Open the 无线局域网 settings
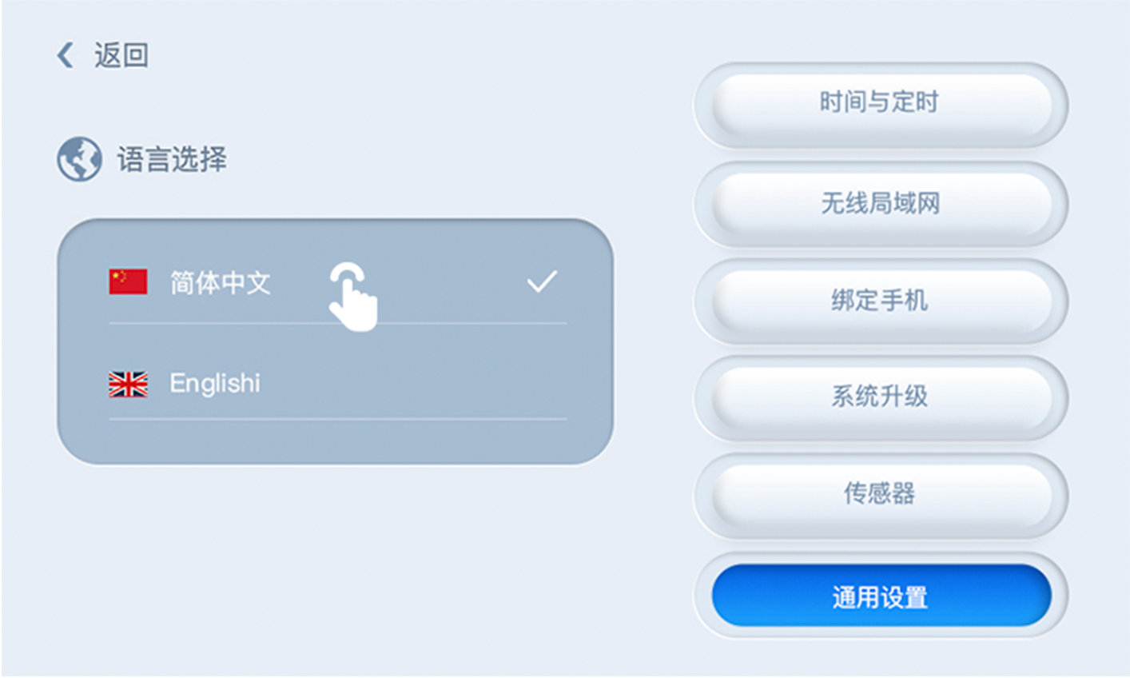1130x678 pixels. 881,204
